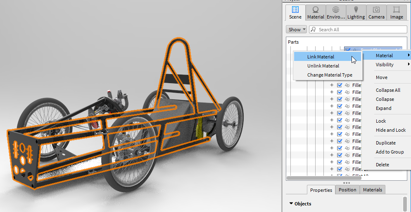Screen dimensions: 411x212
Task: Open the Scene tab icon
Action: coord(295,9)
